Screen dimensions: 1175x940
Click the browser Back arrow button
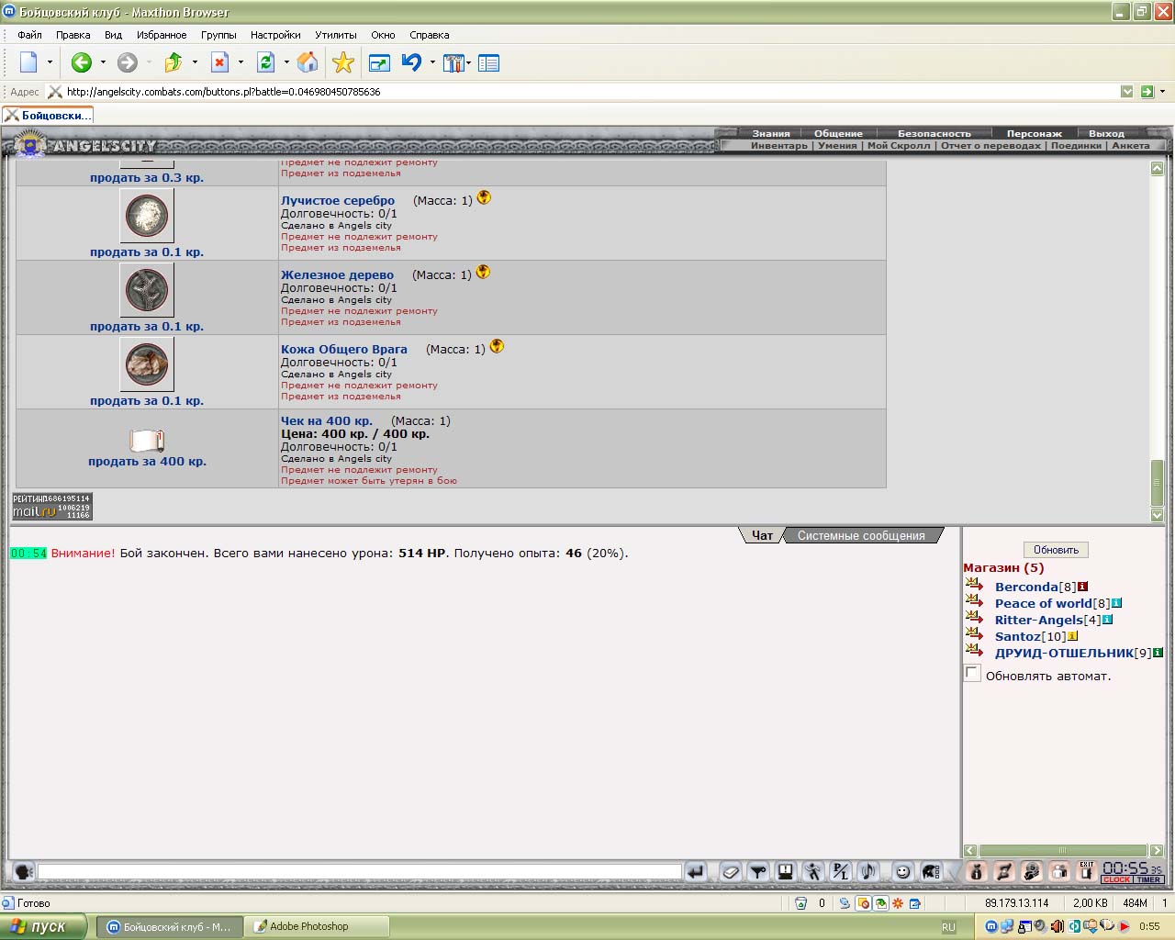82,62
